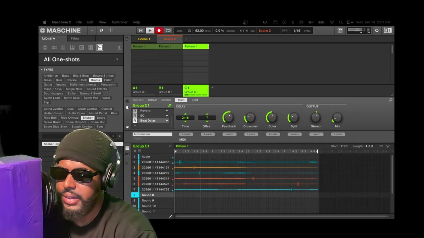The image size is (424, 238).
Task: Switch to the Files tab
Action: coord(75,38)
